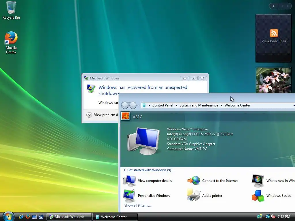Click the RSS feed headlines gadget icon
The height and width of the screenshot is (221, 295).
(x=274, y=33)
